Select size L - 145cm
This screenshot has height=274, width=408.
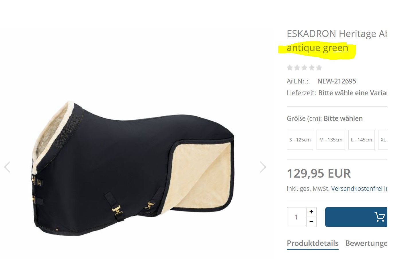pos(362,140)
